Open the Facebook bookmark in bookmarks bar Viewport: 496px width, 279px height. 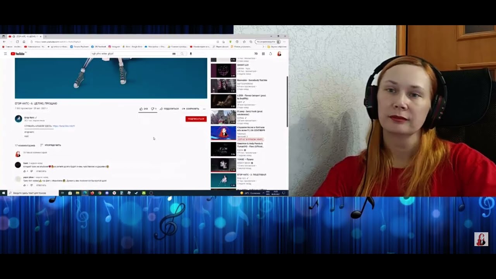99,46
